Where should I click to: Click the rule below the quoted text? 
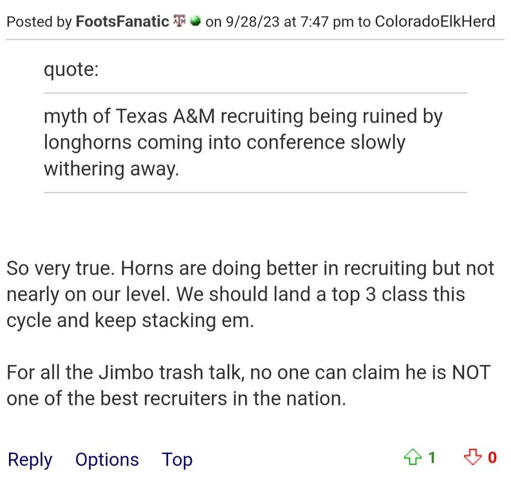(x=256, y=193)
